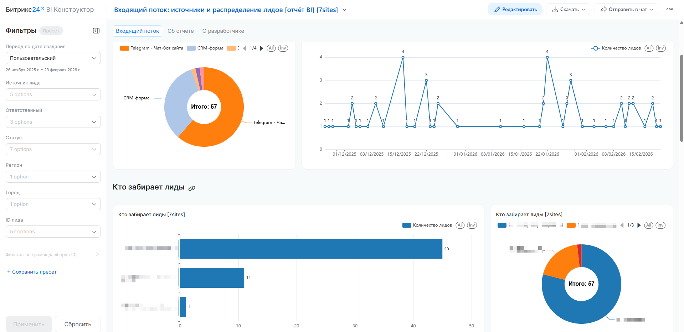Image resolution: width=684 pixels, height=332 pixels.
Task: Switch to the Об отчёте tab
Action: (180, 31)
